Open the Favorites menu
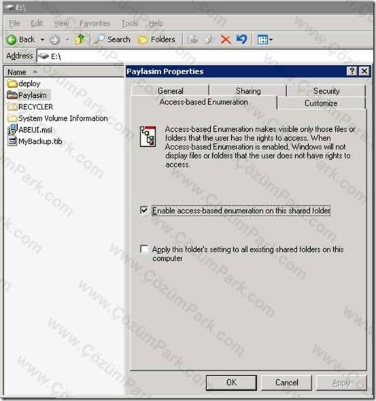This screenshot has width=376, height=401. [95, 24]
